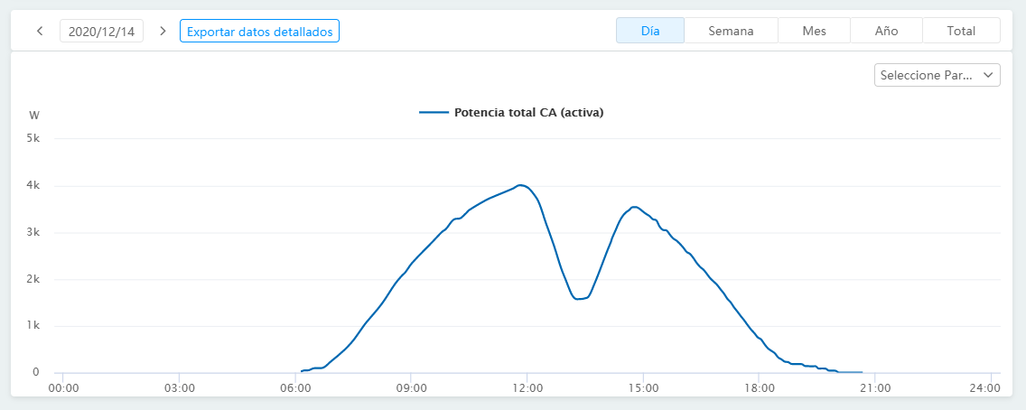Click the curve's highest peak near 12:00
The image size is (1026, 410).
[521, 185]
